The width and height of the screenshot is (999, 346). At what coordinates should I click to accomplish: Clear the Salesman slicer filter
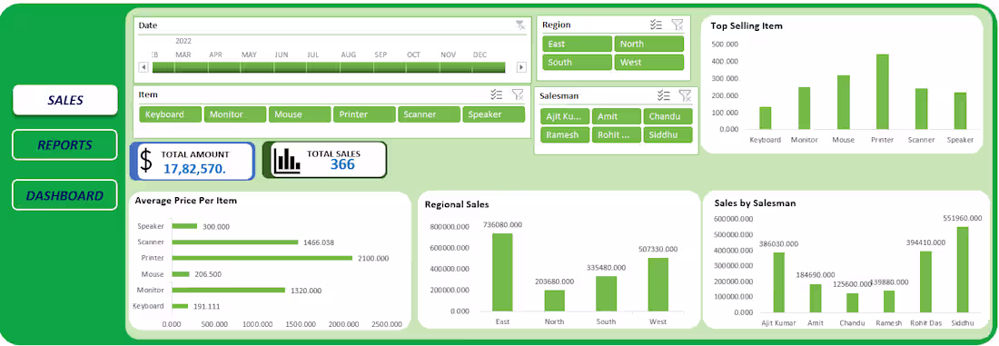[685, 95]
